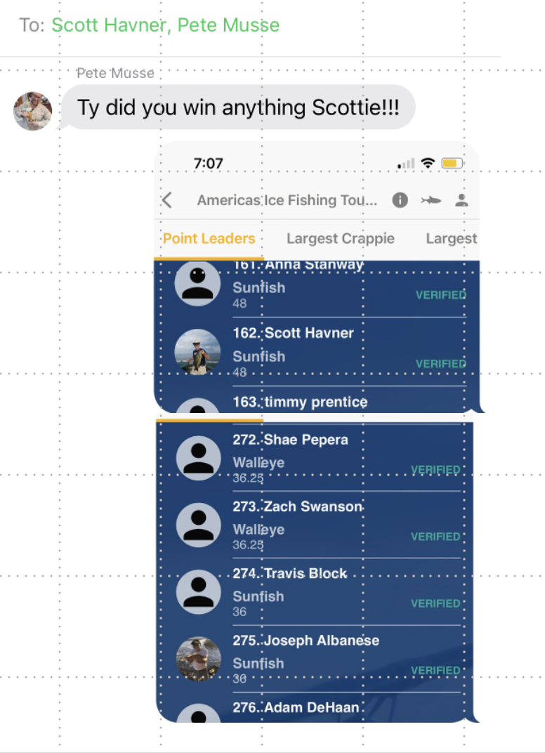Open Scott Havner's profile picture
Image resolution: width=545 pixels, height=753 pixels.
197,352
